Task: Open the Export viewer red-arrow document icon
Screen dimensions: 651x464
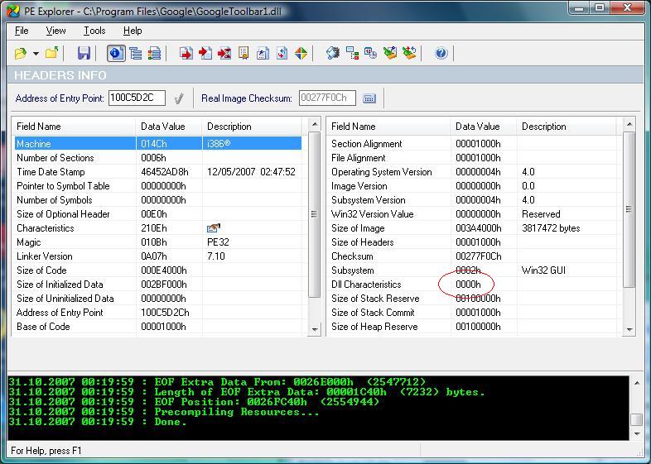Action: (186, 54)
